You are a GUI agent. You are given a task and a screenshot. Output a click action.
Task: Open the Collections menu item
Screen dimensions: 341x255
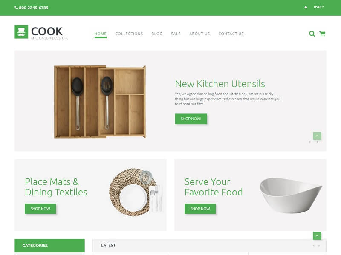pos(129,34)
